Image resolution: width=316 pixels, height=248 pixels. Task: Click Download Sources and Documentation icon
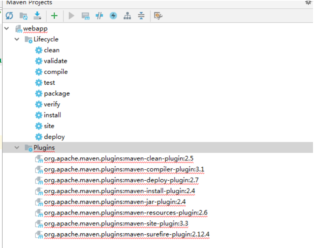37,16
